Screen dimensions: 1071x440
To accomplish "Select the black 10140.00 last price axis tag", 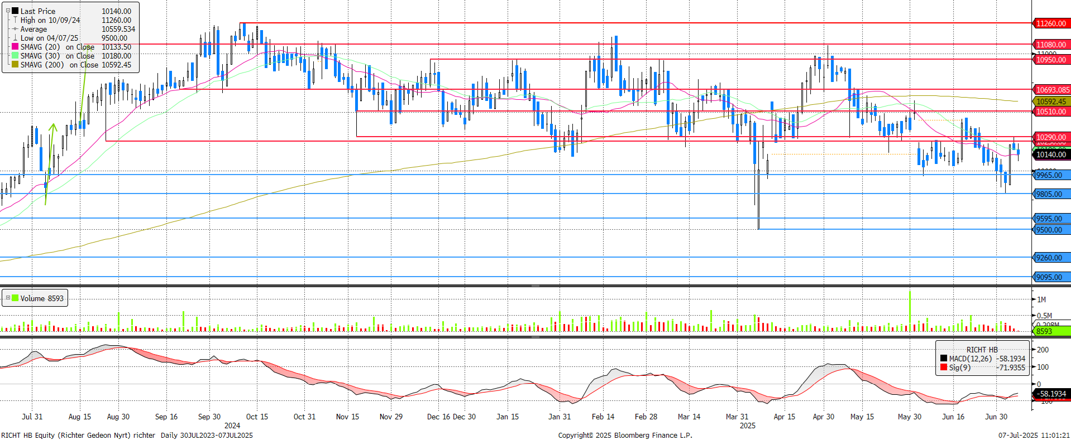I will pos(1051,154).
